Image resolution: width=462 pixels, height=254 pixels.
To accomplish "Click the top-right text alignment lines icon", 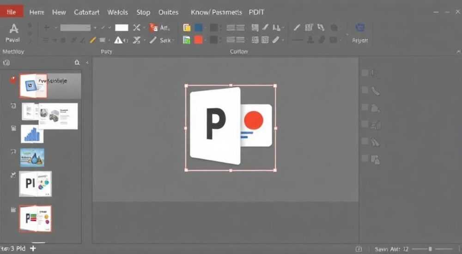I will tap(240, 28).
